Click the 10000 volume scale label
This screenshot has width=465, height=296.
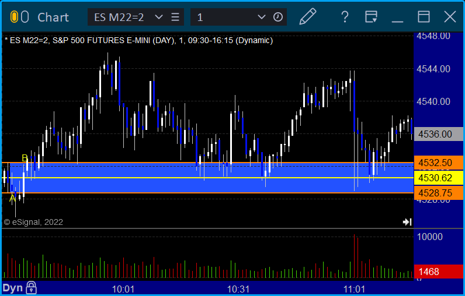429,237
